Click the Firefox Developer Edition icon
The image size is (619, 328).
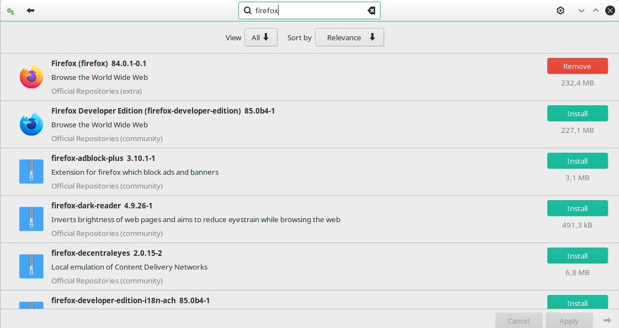coord(31,124)
